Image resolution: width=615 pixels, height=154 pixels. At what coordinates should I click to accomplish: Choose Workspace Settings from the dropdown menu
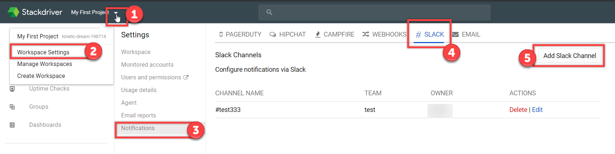tap(43, 52)
